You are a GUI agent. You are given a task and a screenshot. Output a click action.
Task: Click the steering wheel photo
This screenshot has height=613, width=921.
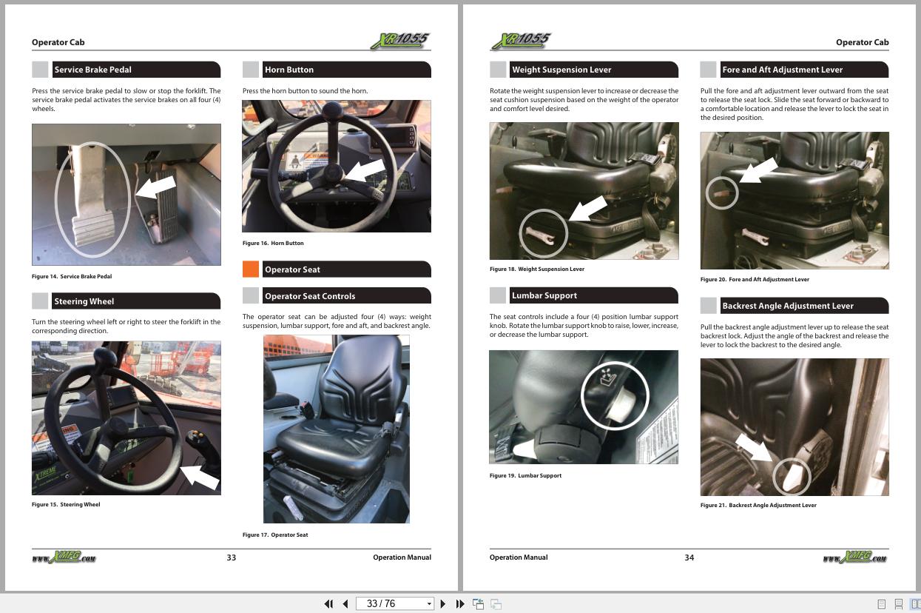tap(126, 418)
